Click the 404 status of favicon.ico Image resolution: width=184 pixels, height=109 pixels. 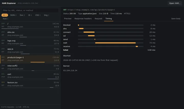(x=3, y=82)
